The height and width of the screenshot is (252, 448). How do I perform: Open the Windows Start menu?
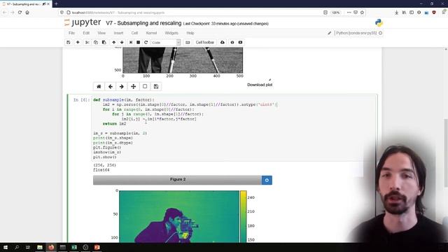(6, 247)
